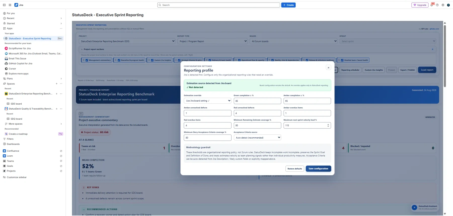Toggle Strategic themes & epics checkbox
The height and width of the screenshot is (216, 453).
tap(179, 60)
